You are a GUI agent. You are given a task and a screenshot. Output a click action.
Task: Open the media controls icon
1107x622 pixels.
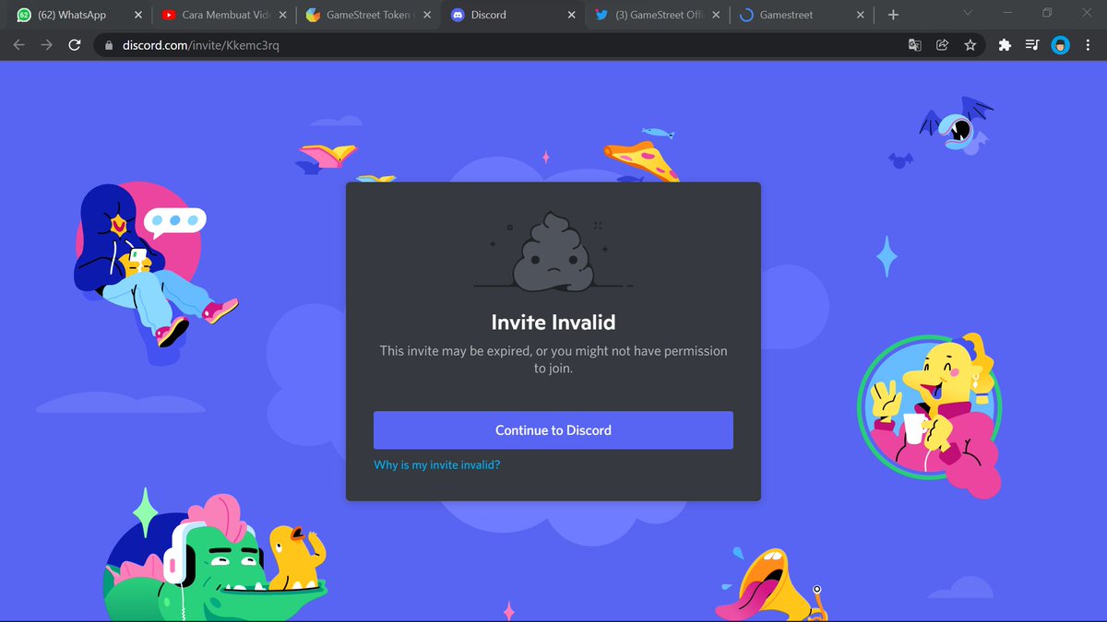(x=1032, y=44)
